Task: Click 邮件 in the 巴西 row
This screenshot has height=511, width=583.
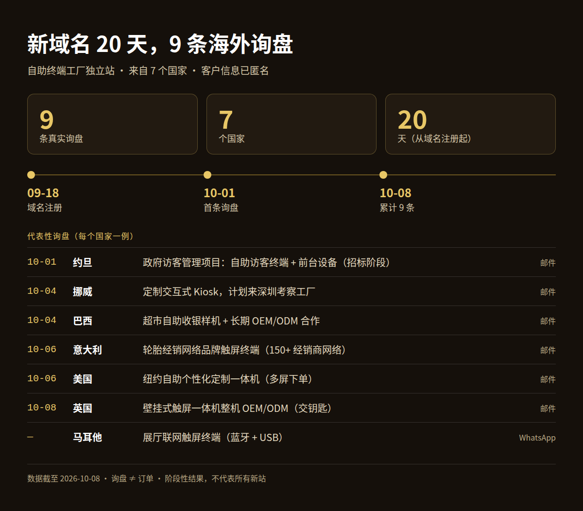Action: point(548,321)
